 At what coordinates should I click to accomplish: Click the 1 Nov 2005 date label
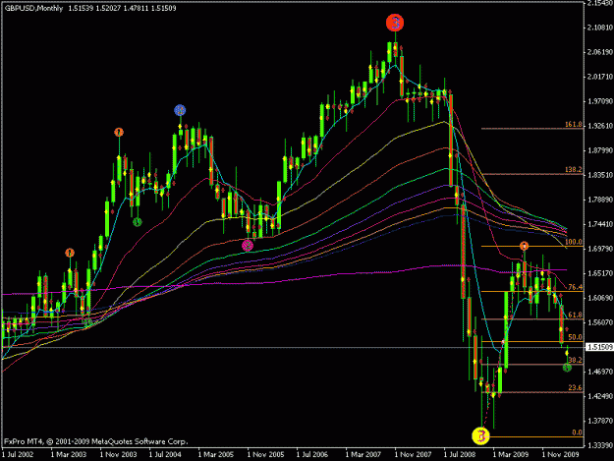(266, 454)
